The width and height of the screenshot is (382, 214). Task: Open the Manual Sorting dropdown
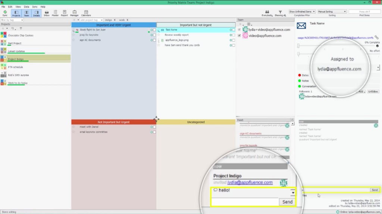[332, 12]
